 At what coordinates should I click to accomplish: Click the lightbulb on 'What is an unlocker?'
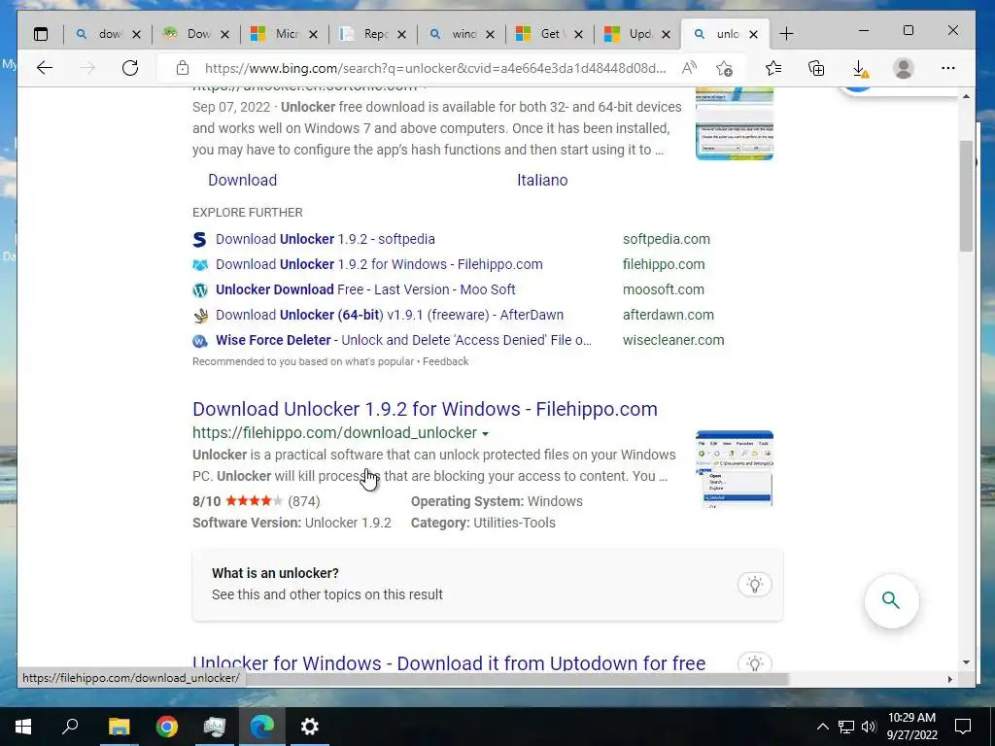coord(754,584)
